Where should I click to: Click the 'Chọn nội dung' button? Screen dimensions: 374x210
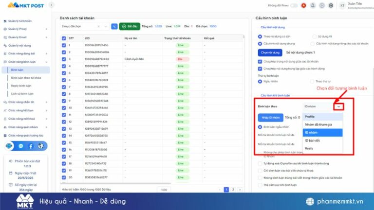(x=270, y=52)
